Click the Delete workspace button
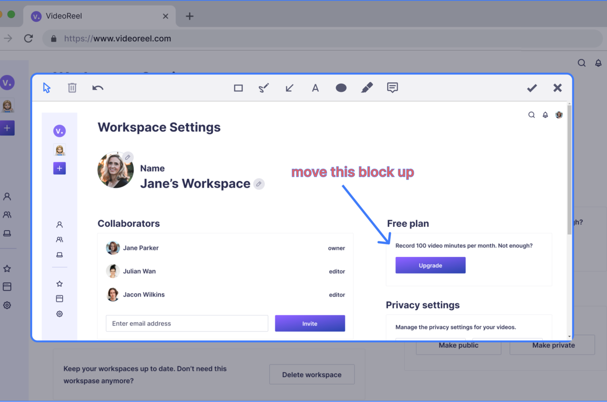 312,375
